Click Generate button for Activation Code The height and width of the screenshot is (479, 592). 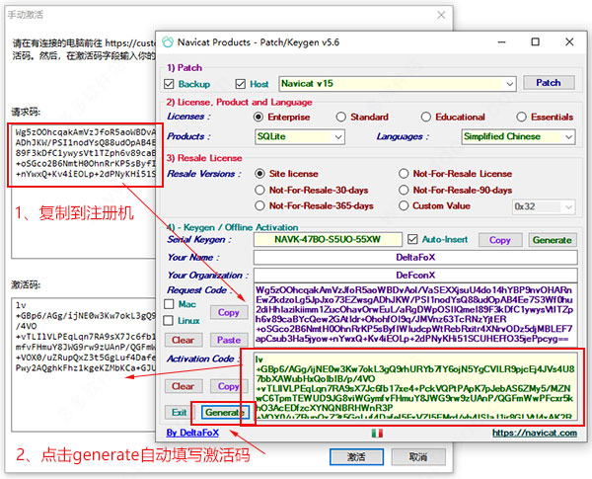225,412
